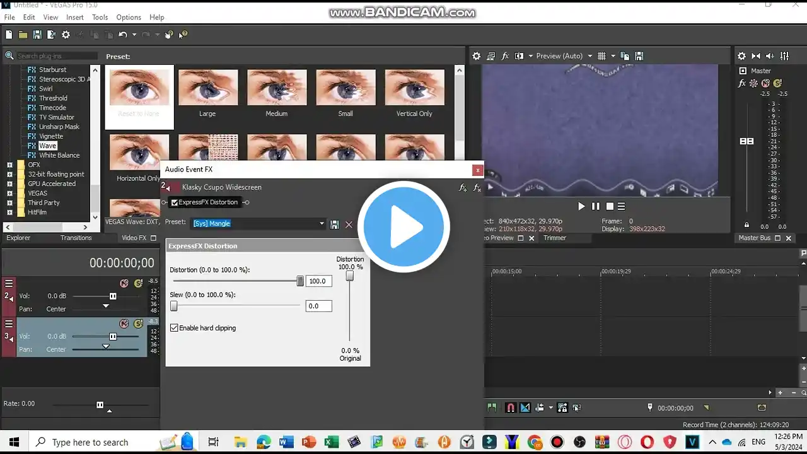Viewport: 807px width, 454px height.
Task: Click the Windows taskbar search box
Action: coord(90,442)
